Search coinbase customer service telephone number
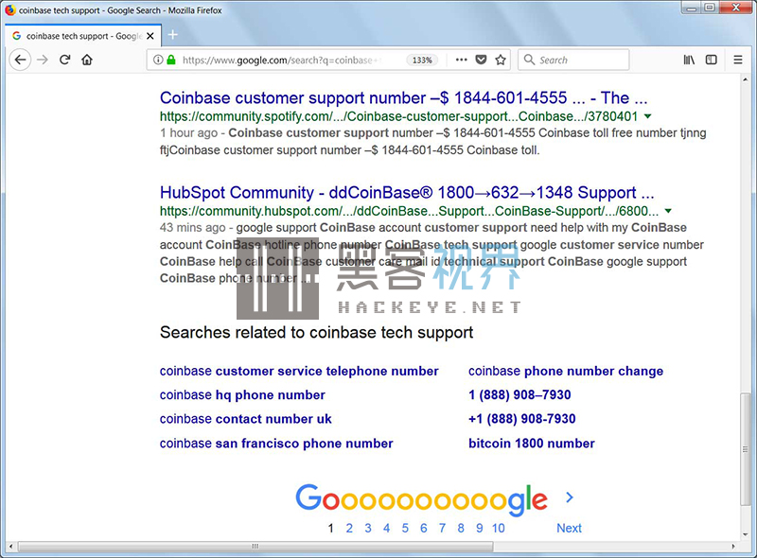This screenshot has height=558, width=757. pyautogui.click(x=299, y=371)
